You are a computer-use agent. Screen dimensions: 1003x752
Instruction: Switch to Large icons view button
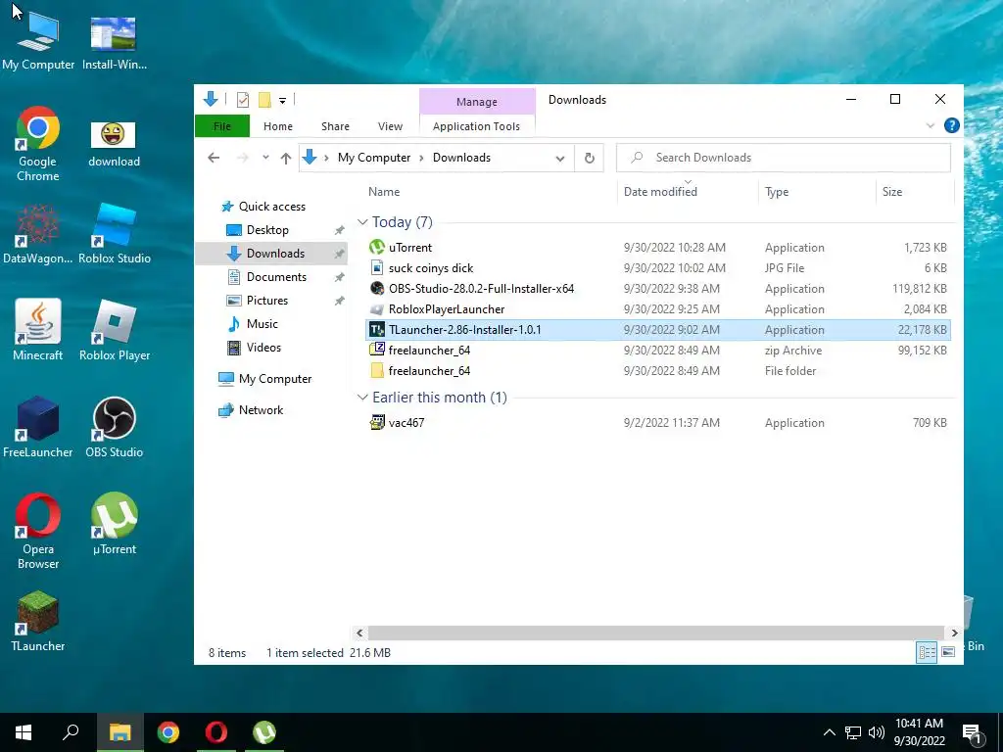(948, 651)
